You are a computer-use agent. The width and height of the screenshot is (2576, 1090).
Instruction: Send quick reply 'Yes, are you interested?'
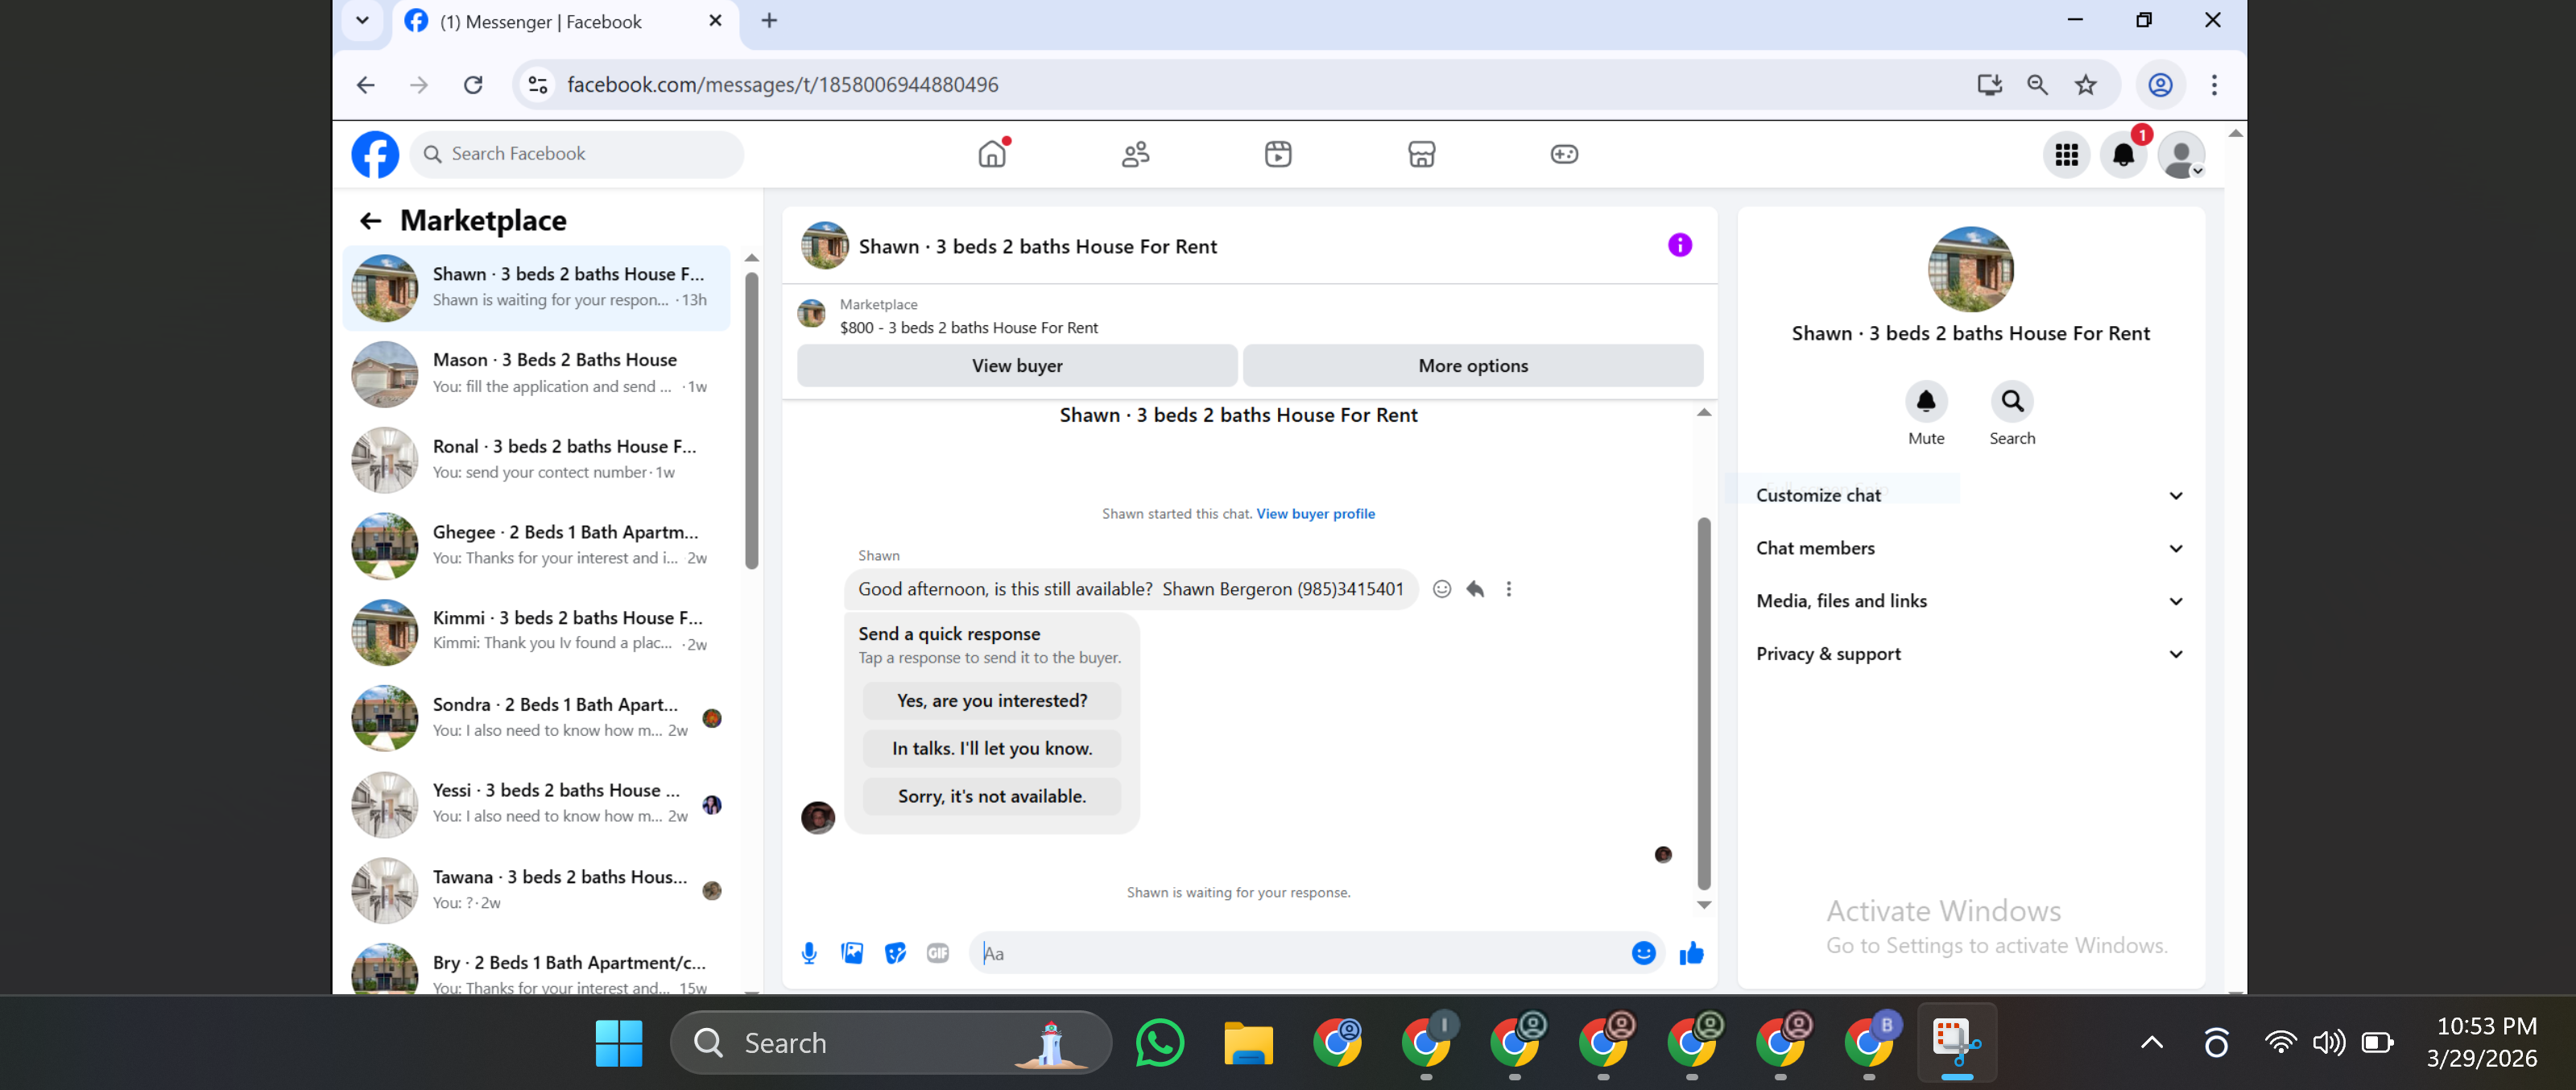pyautogui.click(x=991, y=701)
